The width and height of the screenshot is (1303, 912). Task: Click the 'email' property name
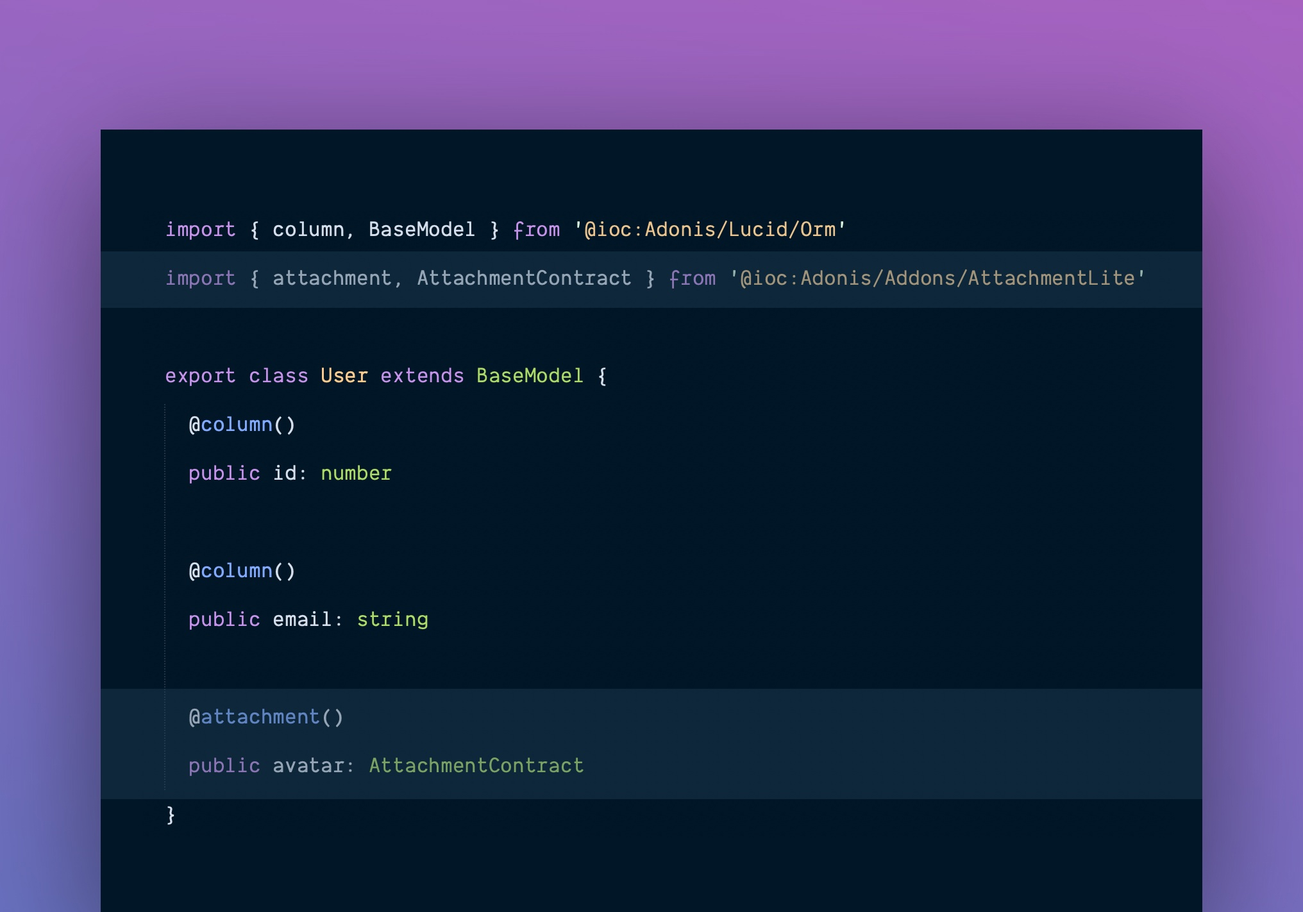pyautogui.click(x=302, y=620)
